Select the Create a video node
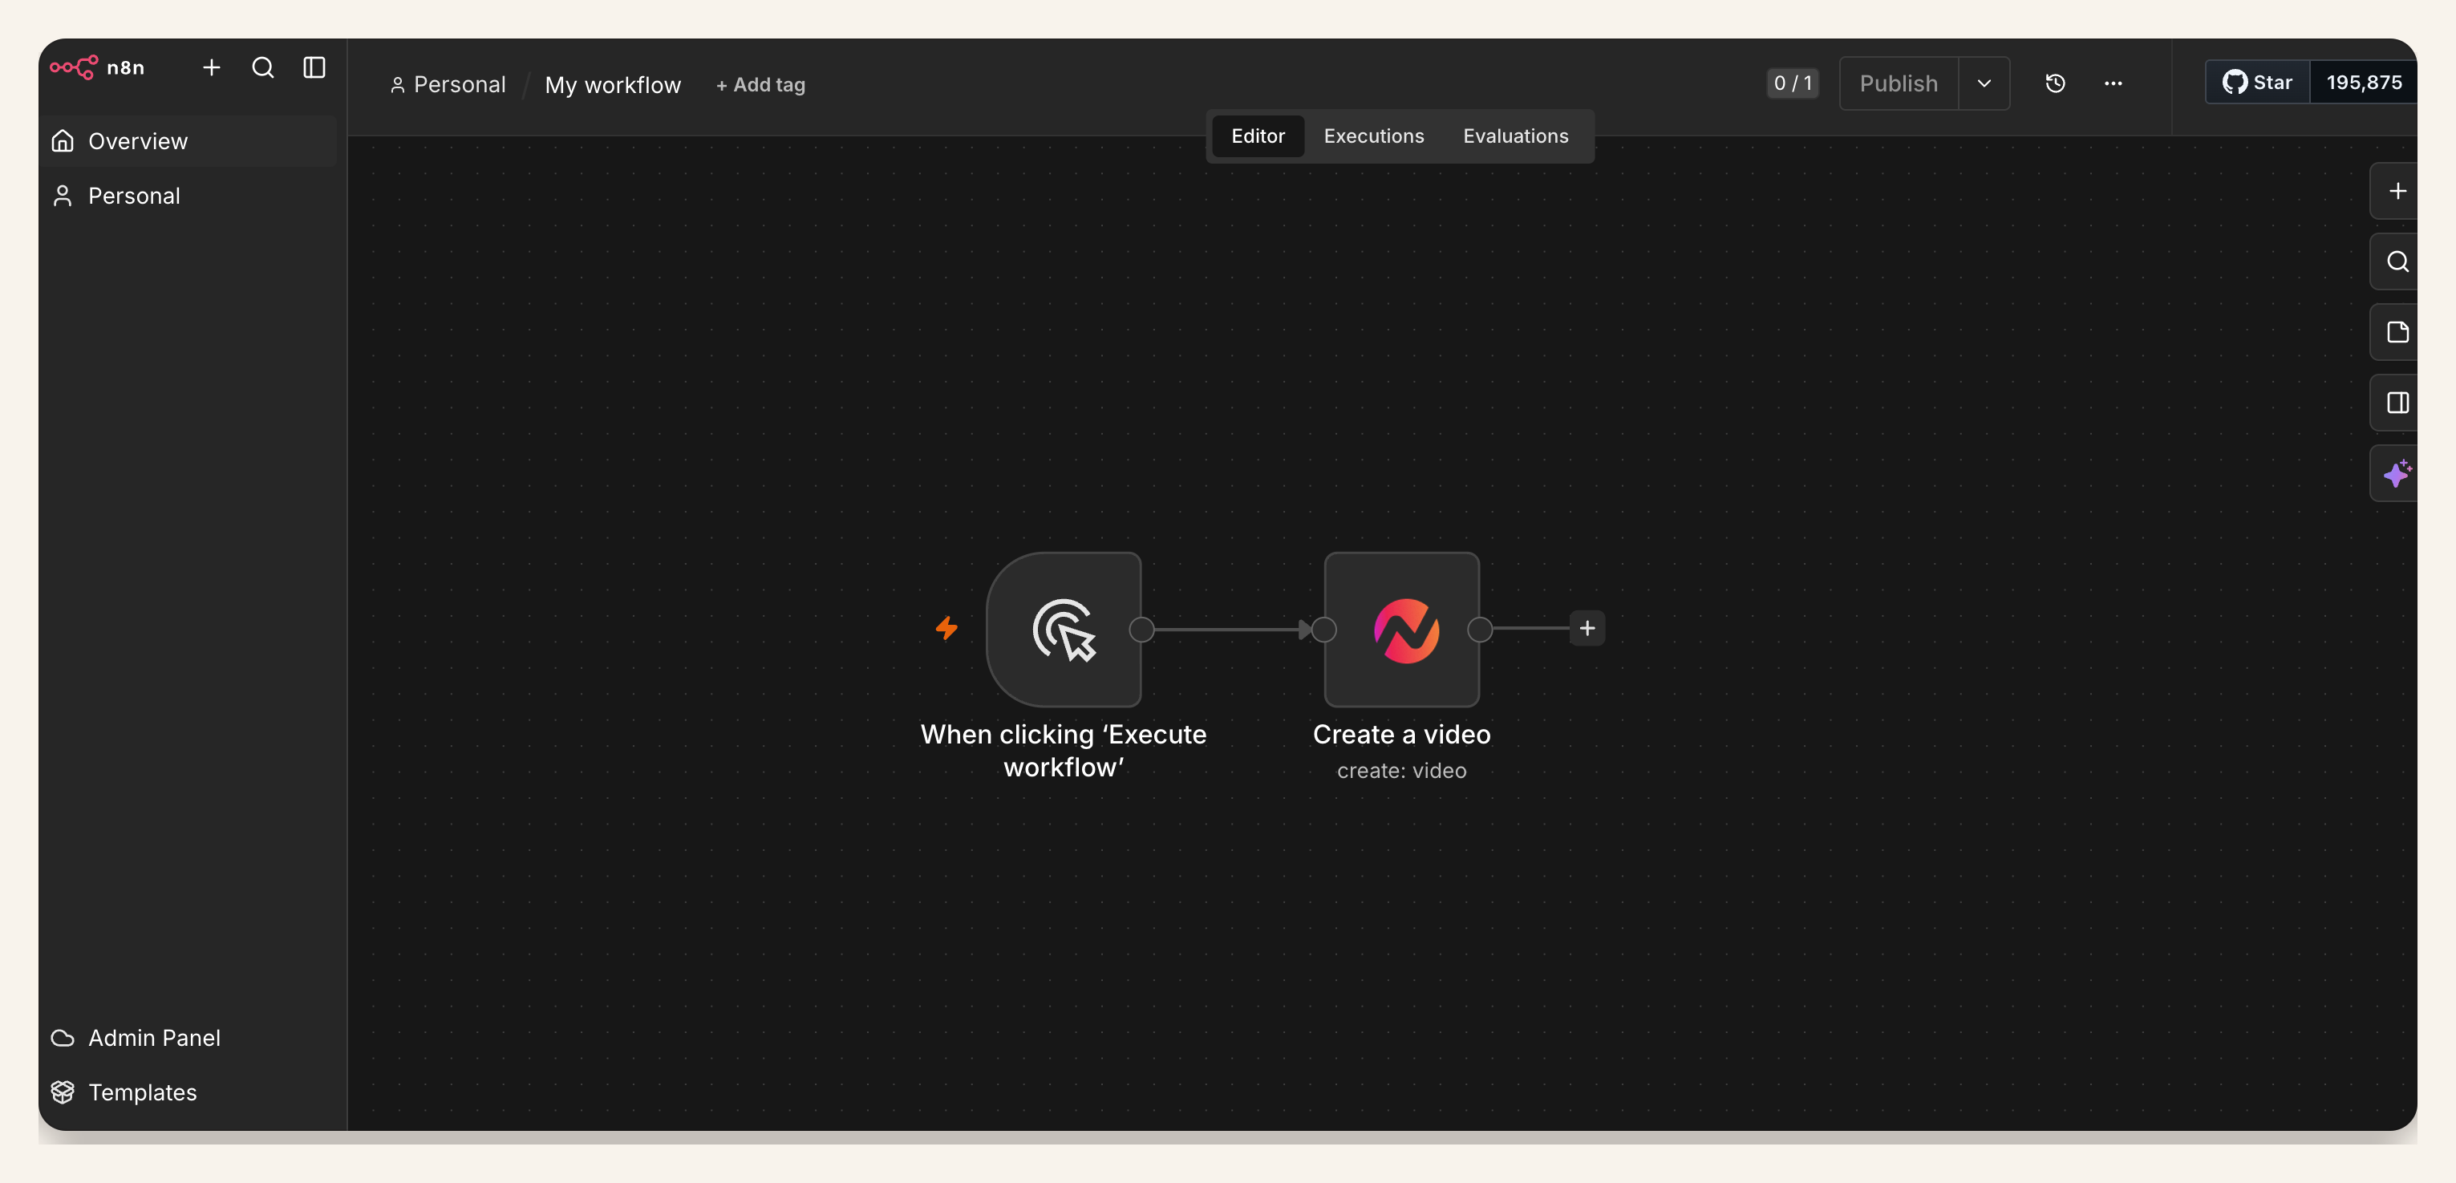The image size is (2456, 1183). click(1401, 629)
